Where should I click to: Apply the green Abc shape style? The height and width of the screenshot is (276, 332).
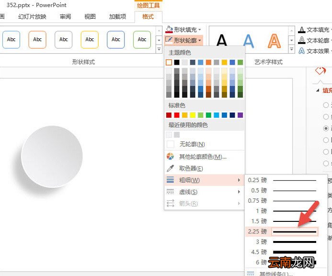[x=142, y=40]
